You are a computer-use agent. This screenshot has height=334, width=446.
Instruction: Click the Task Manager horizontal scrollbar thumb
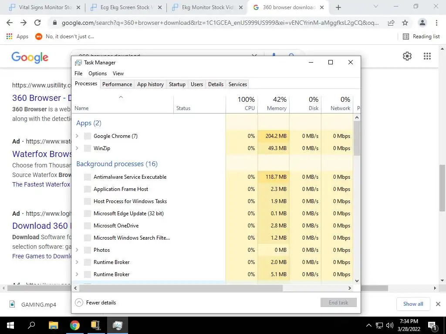181,288
